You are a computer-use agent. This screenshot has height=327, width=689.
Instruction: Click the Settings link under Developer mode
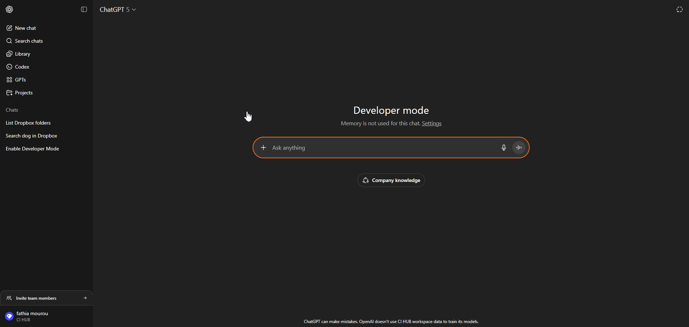pyautogui.click(x=431, y=123)
